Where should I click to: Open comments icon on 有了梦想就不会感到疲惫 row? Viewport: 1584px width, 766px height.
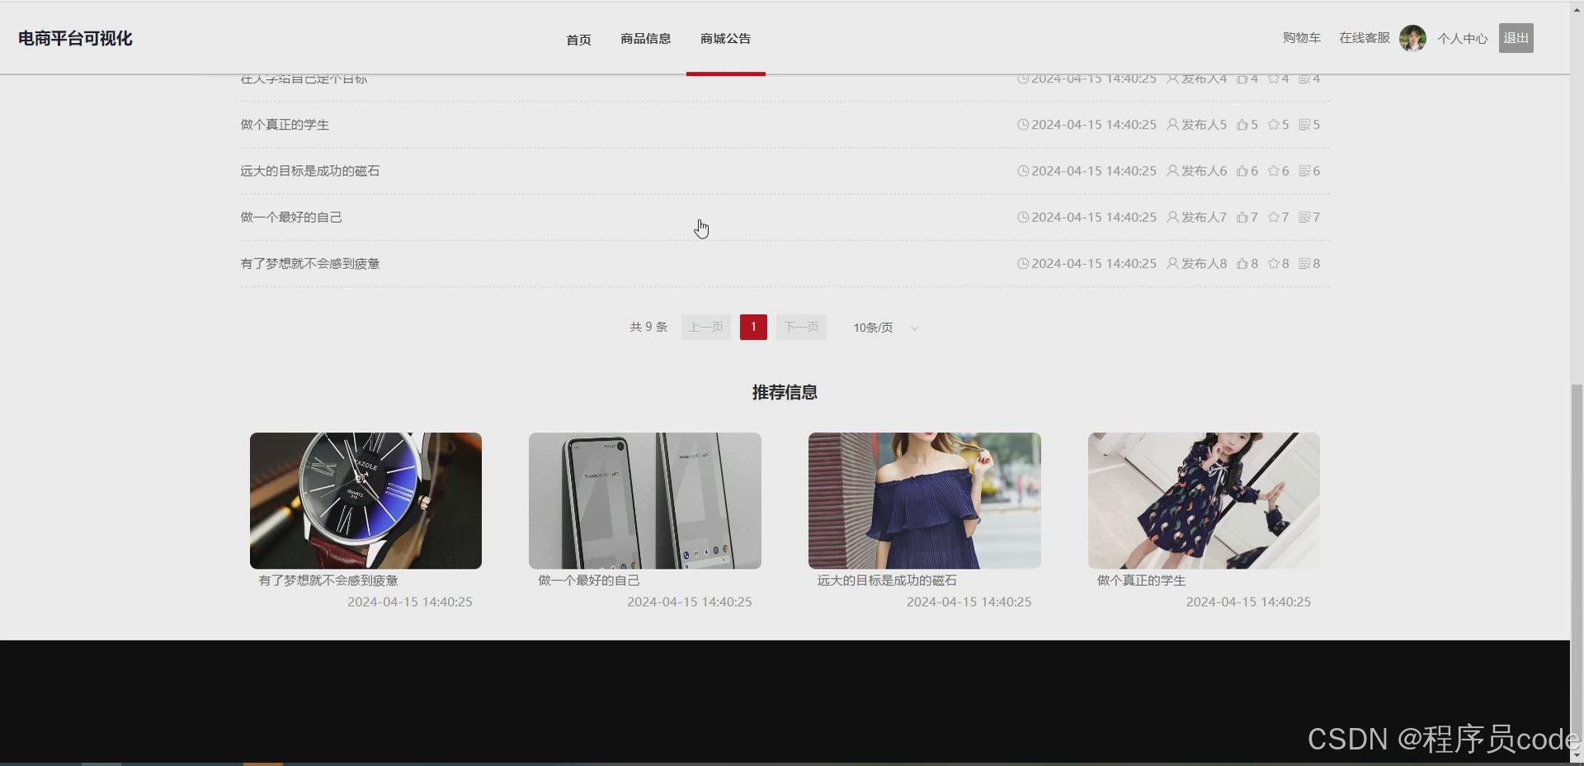tap(1305, 263)
